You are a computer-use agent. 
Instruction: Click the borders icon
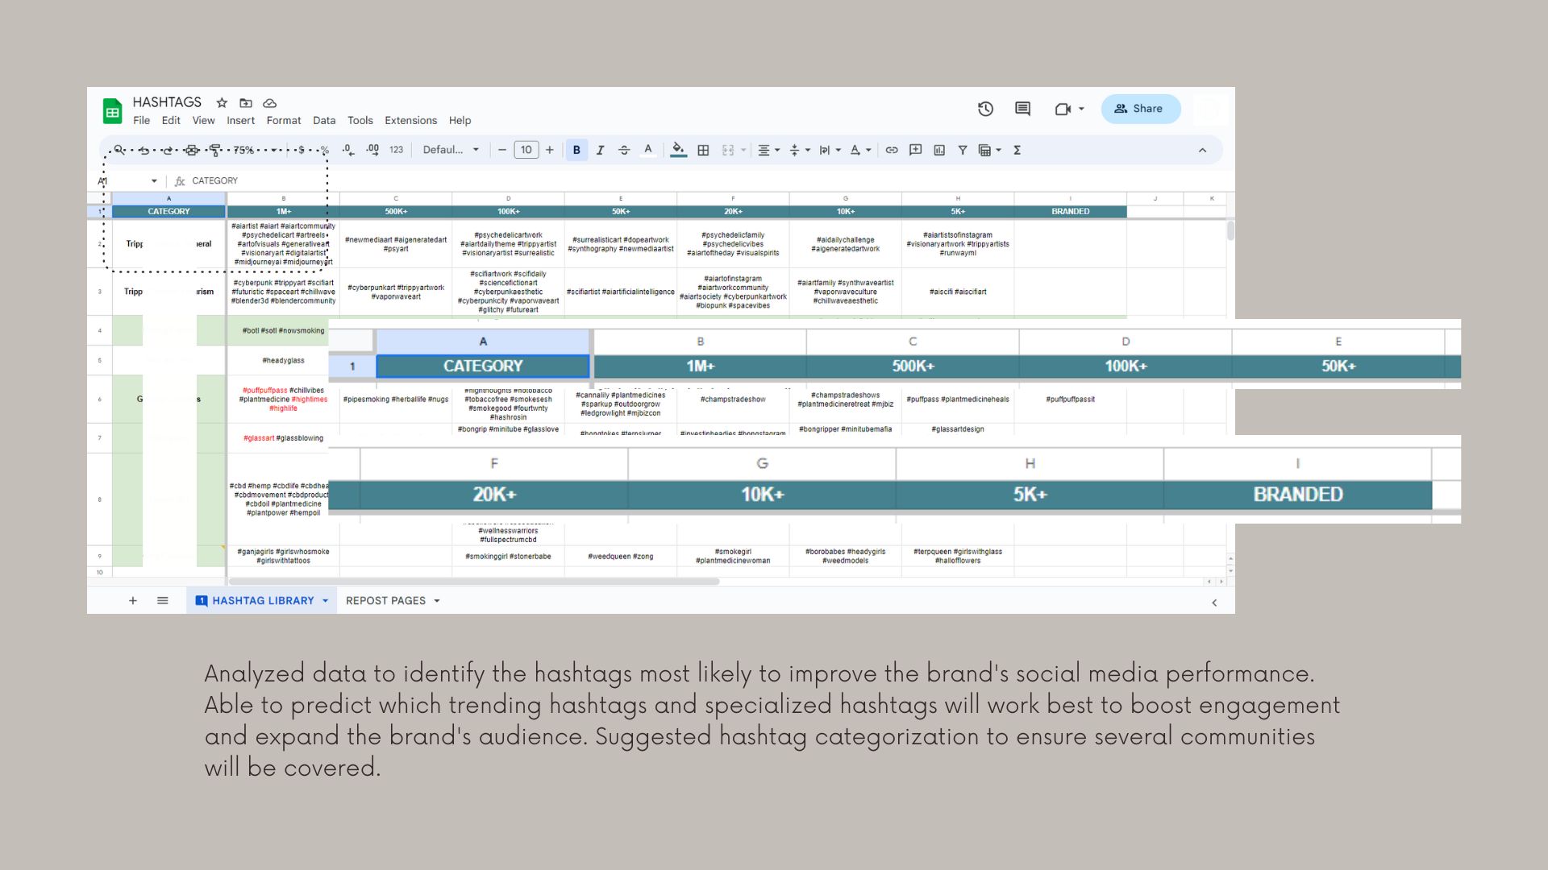click(703, 150)
